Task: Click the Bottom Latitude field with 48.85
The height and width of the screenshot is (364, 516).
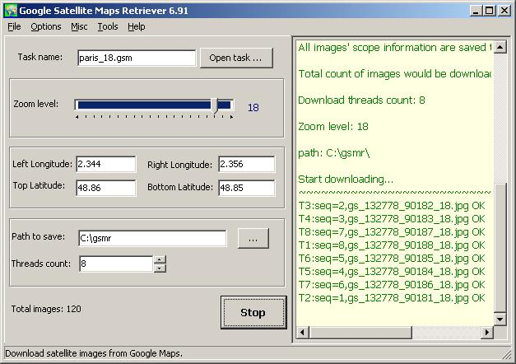Action: (x=247, y=188)
